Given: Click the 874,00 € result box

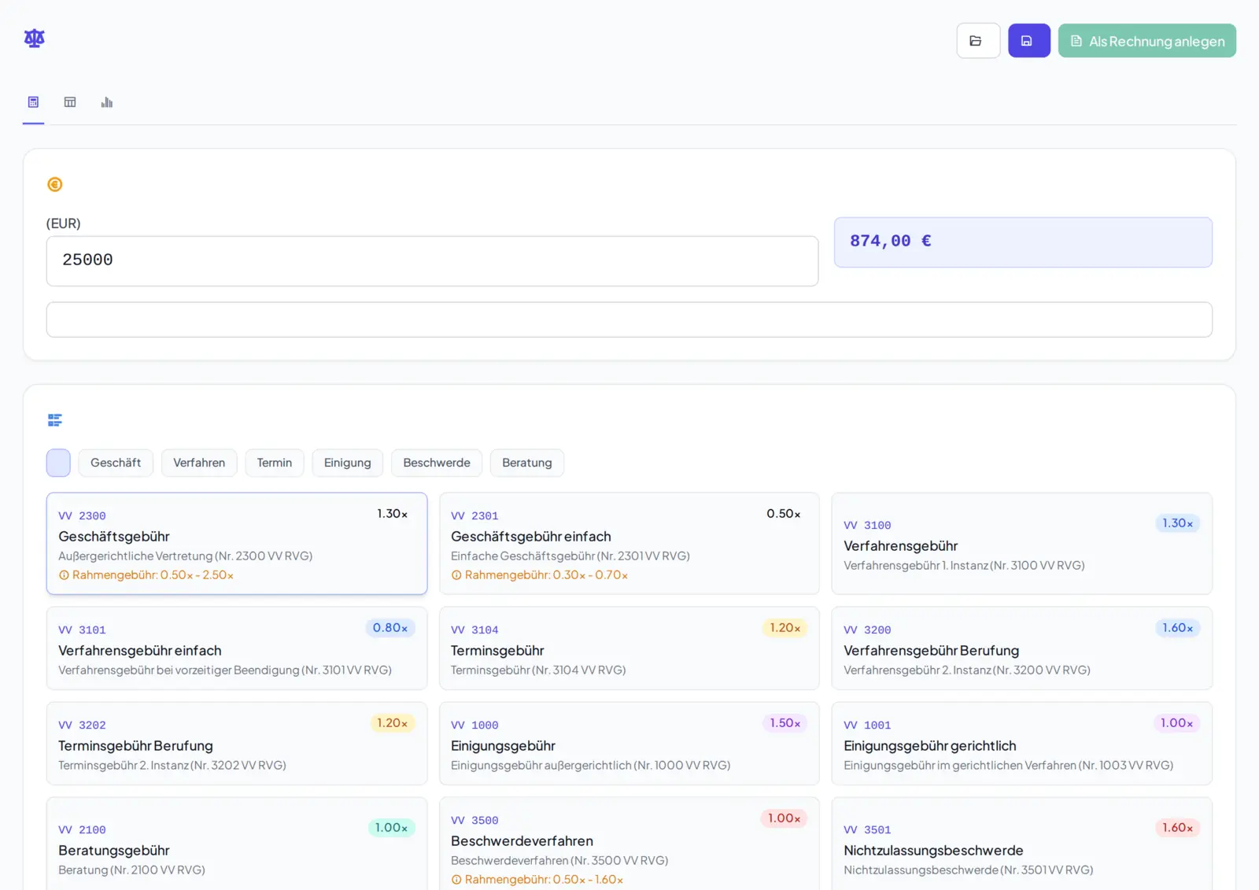Looking at the screenshot, I should (x=1023, y=242).
